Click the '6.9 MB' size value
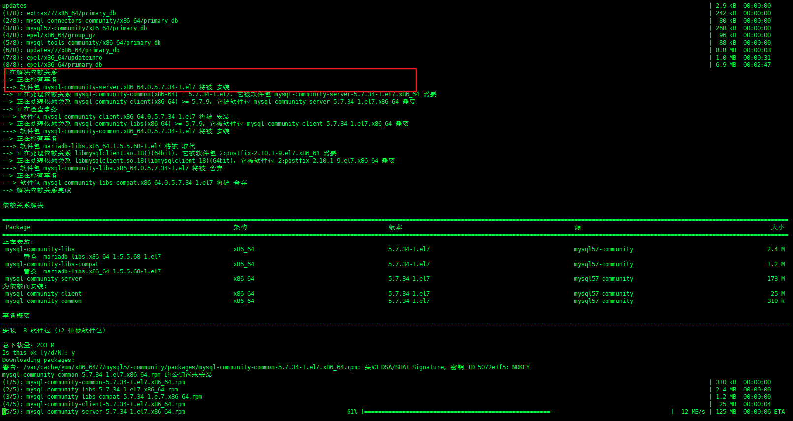Viewport: 793px width, 421px height. (x=726, y=65)
